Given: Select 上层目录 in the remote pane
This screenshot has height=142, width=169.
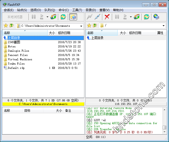Looking at the screenshot, I should pyautogui.click(x=126, y=38).
